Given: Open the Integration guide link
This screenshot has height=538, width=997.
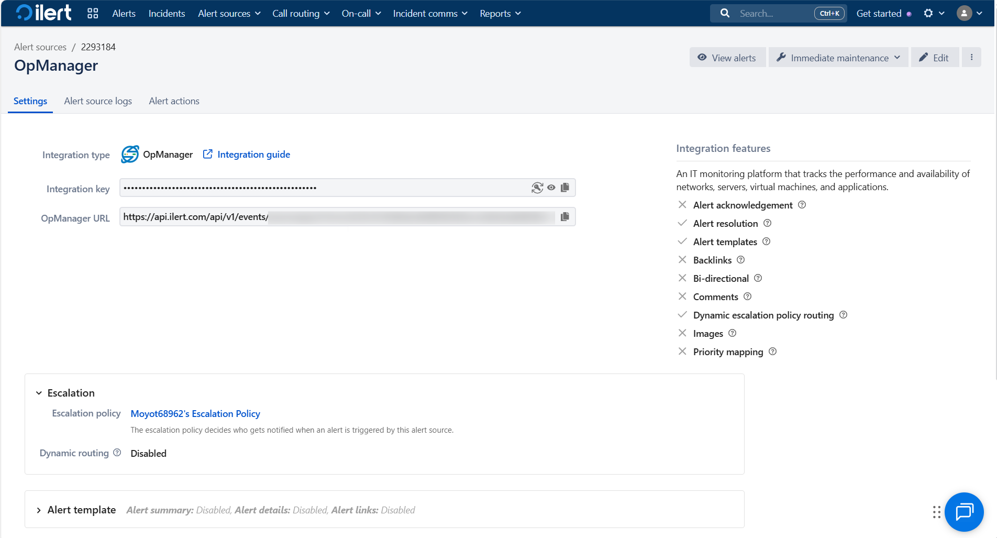Looking at the screenshot, I should pos(254,155).
